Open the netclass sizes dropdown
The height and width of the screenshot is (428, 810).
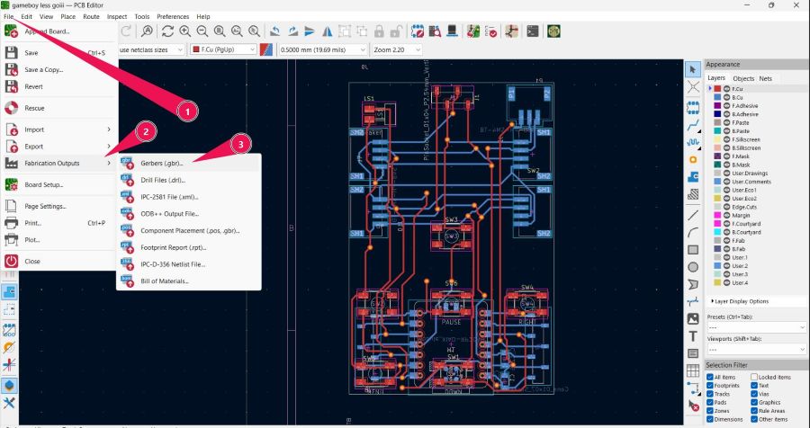(151, 49)
